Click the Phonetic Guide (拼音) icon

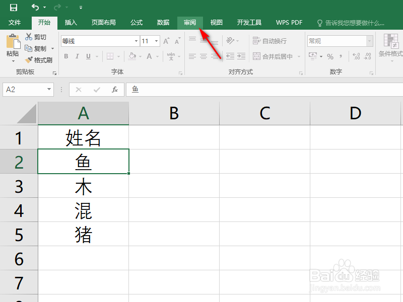point(172,56)
